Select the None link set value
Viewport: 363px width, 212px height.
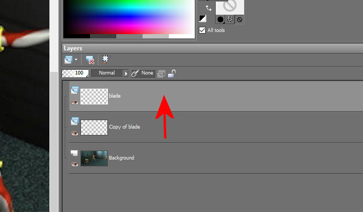(x=147, y=73)
